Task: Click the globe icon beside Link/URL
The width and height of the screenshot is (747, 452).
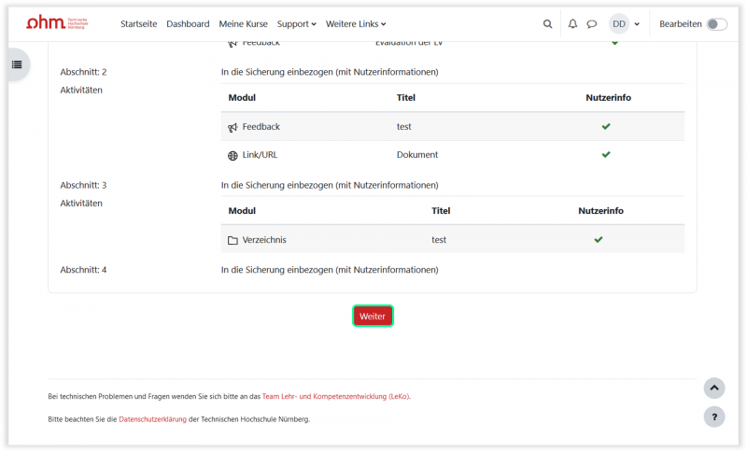Action: tap(233, 155)
